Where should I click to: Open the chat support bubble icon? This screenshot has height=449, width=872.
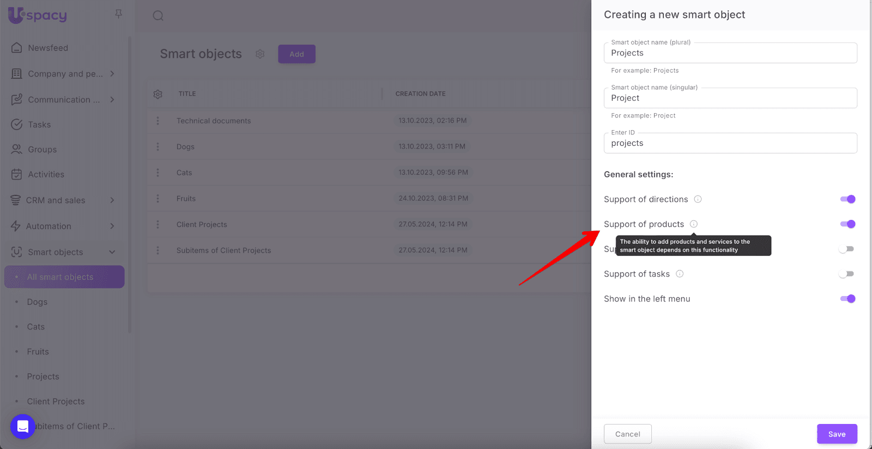(23, 426)
